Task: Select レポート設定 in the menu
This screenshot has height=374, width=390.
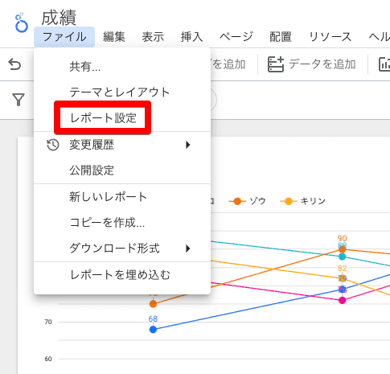Action: click(x=103, y=117)
